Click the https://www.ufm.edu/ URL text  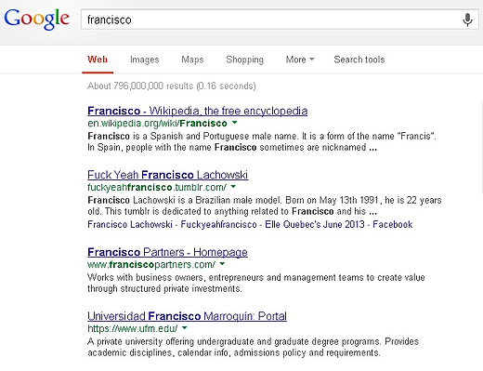coord(132,328)
